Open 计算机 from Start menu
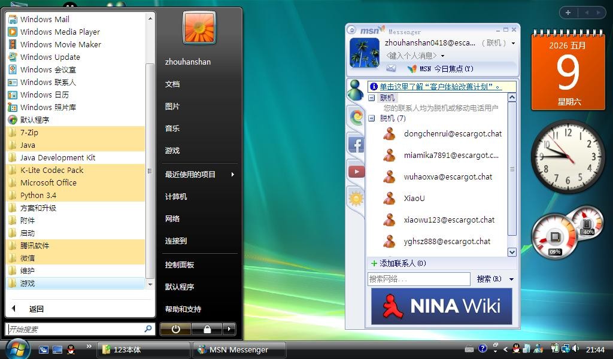Screen dimensions: 613x359 click(x=176, y=196)
